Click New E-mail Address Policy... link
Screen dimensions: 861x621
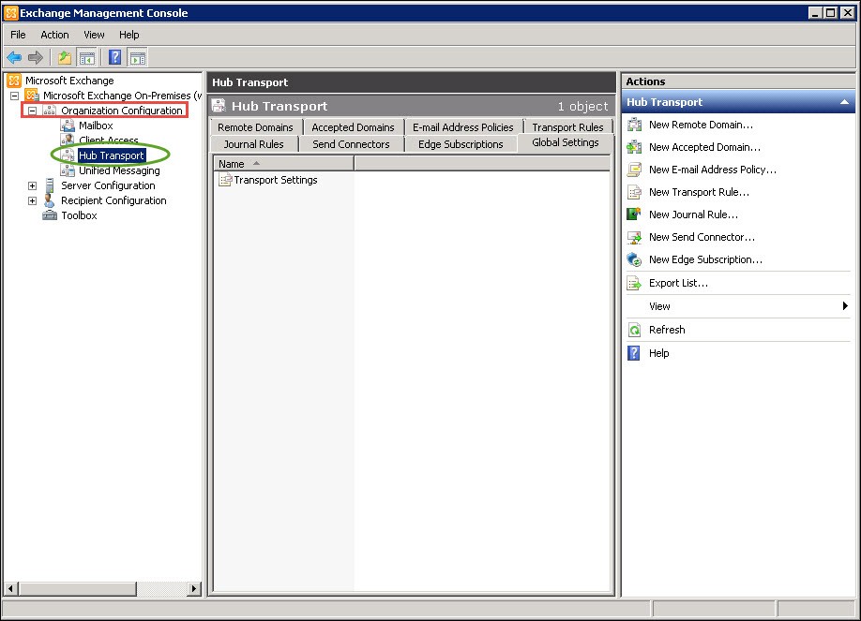point(713,170)
